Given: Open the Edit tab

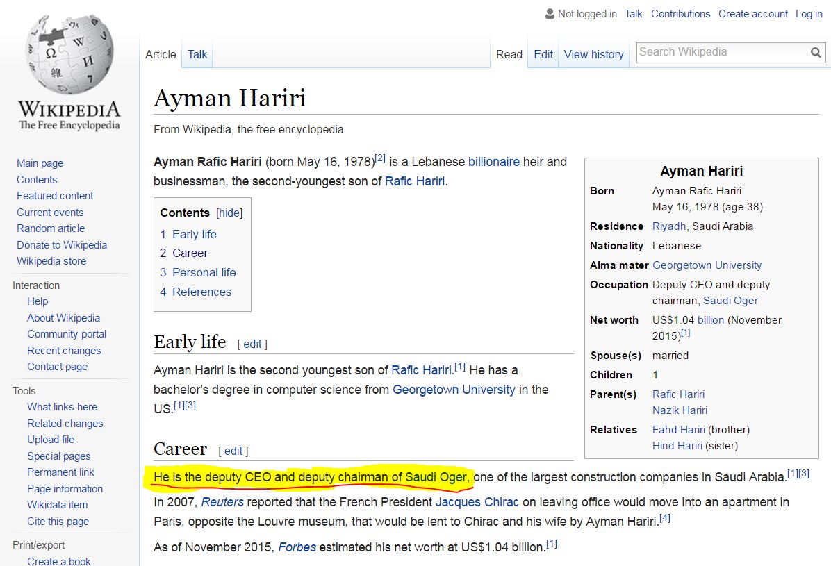Looking at the screenshot, I should [543, 54].
